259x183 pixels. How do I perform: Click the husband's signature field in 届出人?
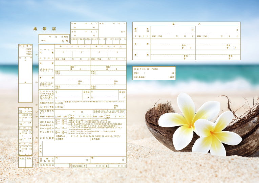click(72, 160)
